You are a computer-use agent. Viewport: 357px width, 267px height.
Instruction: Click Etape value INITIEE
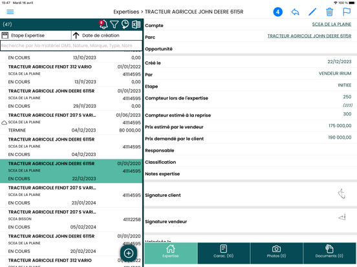[345, 85]
